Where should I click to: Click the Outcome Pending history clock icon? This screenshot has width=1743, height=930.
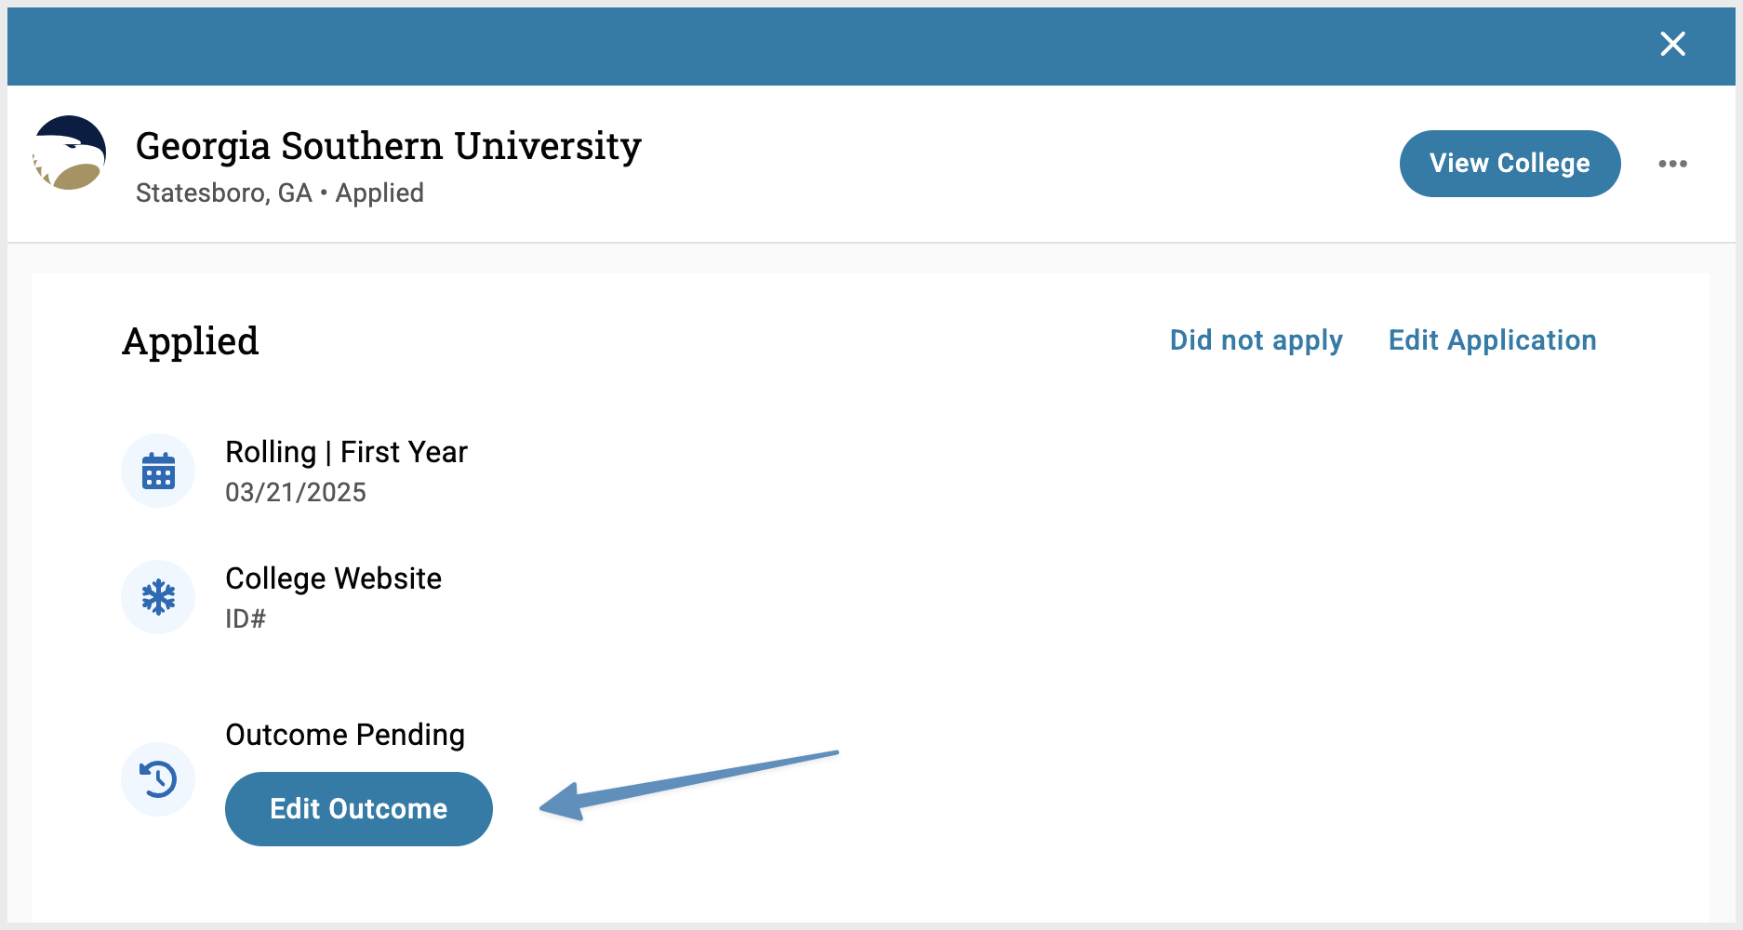pos(158,779)
